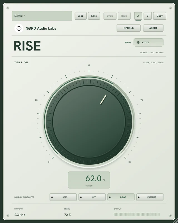Click the 0 mark on knob scale

tap(49, 162)
